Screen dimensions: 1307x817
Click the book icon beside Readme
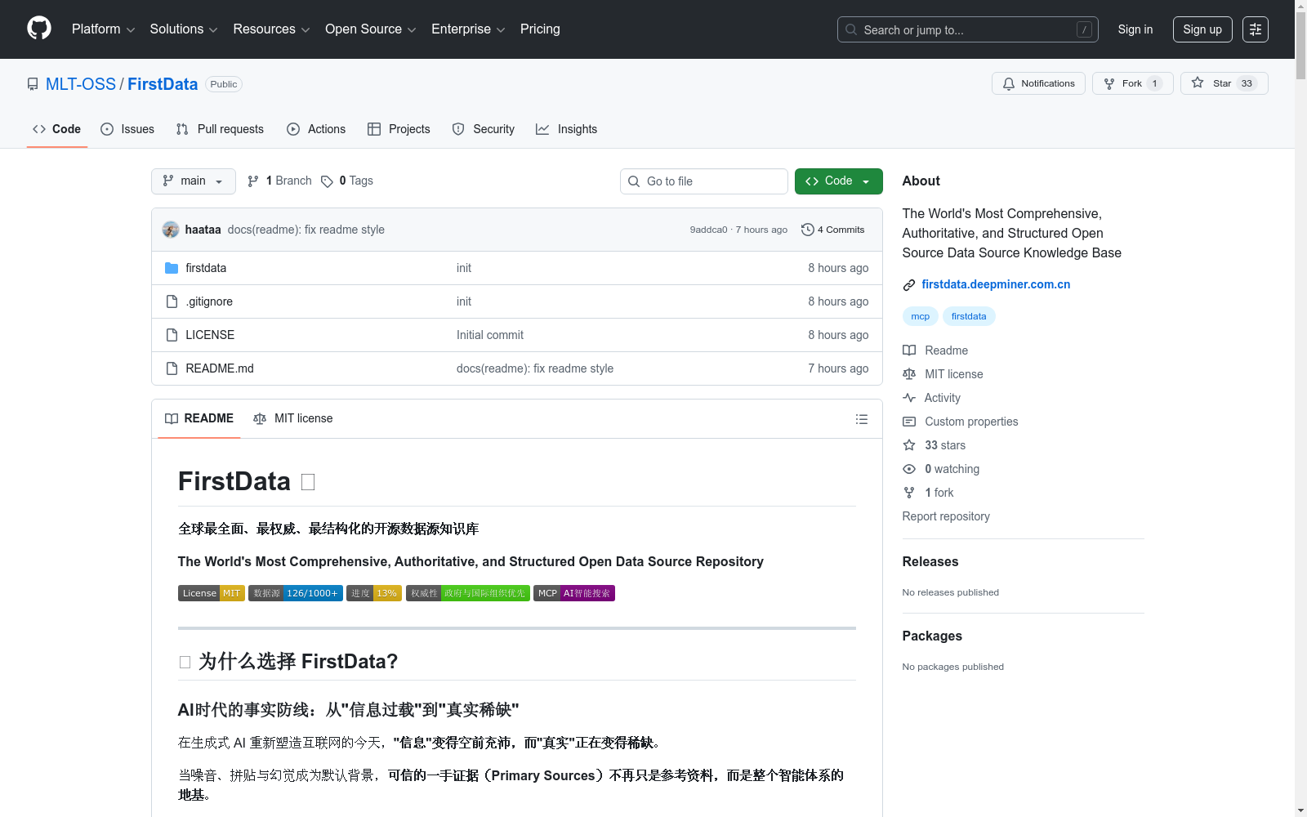pyautogui.click(x=909, y=350)
